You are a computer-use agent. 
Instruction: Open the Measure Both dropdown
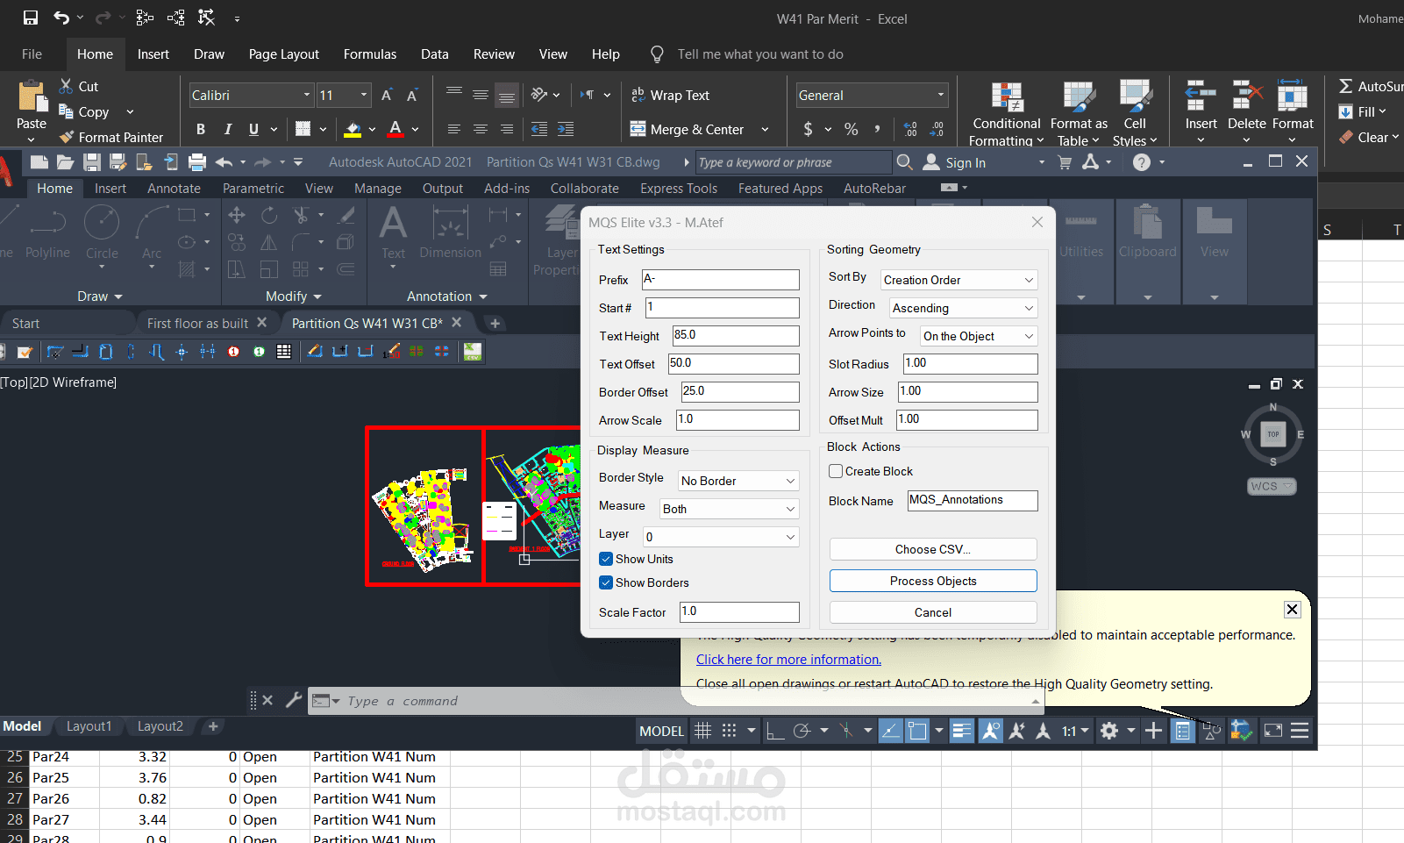tap(730, 509)
